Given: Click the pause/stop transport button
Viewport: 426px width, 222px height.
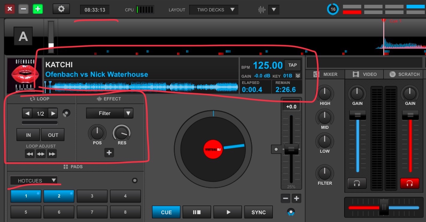Looking at the screenshot, I should pyautogui.click(x=197, y=212).
